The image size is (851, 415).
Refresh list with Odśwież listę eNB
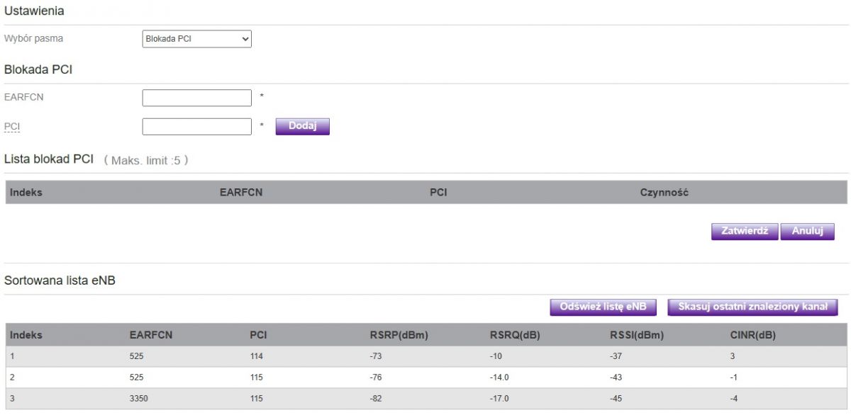coord(604,307)
